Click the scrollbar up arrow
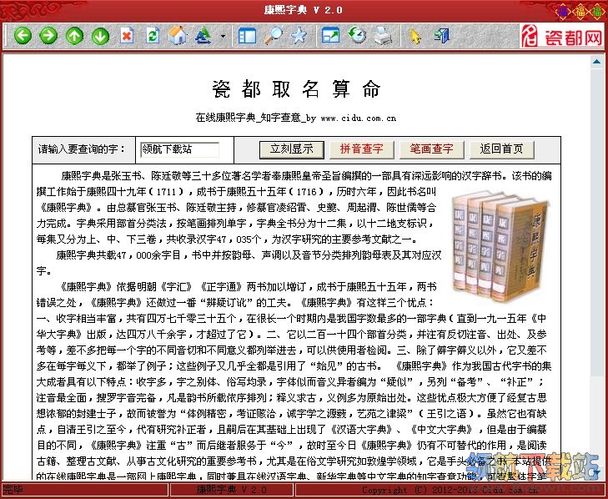 click(597, 62)
